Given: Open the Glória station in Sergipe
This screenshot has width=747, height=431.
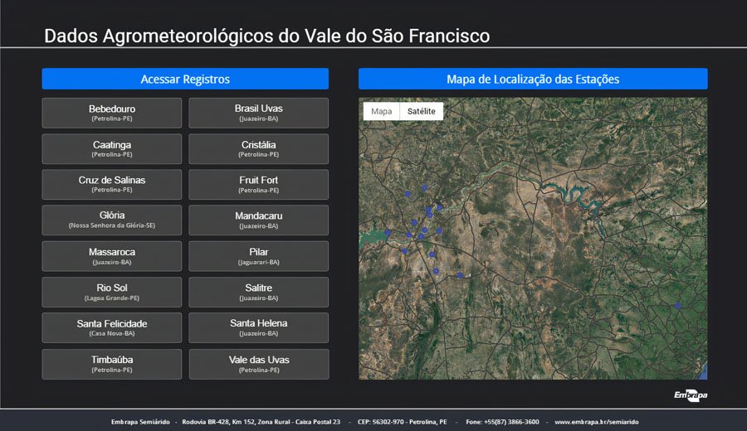Looking at the screenshot, I should point(112,220).
